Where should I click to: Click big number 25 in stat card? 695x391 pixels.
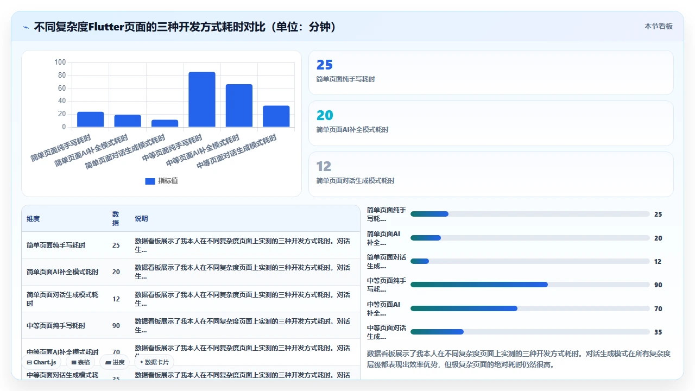click(x=324, y=65)
